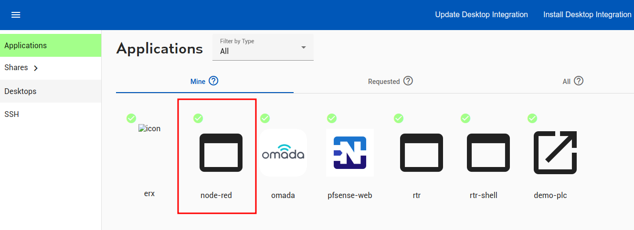Click Update Desktop Integration
This screenshot has width=634, height=230.
click(x=481, y=15)
